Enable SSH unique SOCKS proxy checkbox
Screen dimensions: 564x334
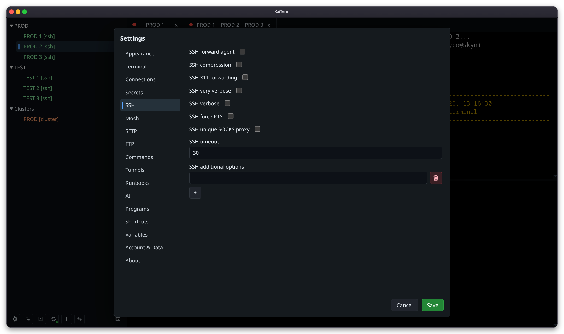pos(257,129)
